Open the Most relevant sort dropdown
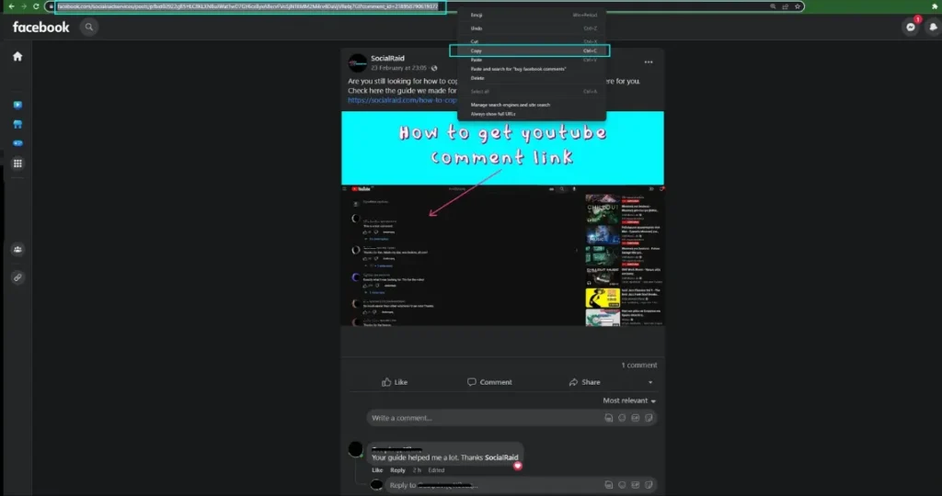Viewport: 942px width, 496px height. pos(629,400)
